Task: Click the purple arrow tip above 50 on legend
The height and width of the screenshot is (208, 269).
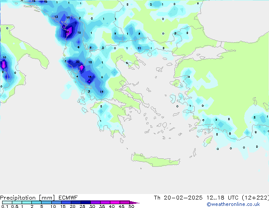Action: pos(134,202)
